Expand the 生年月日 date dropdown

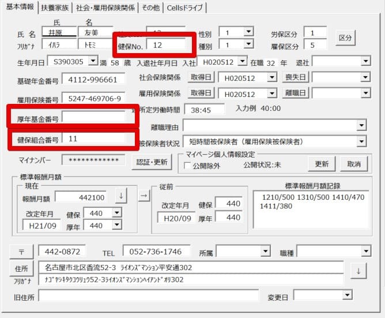click(x=93, y=61)
